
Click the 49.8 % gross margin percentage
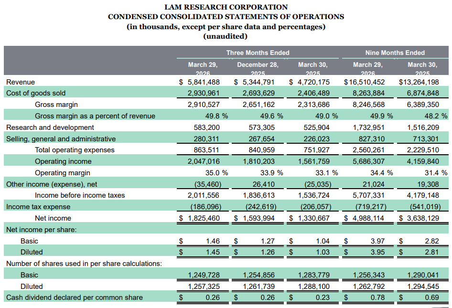[214, 116]
